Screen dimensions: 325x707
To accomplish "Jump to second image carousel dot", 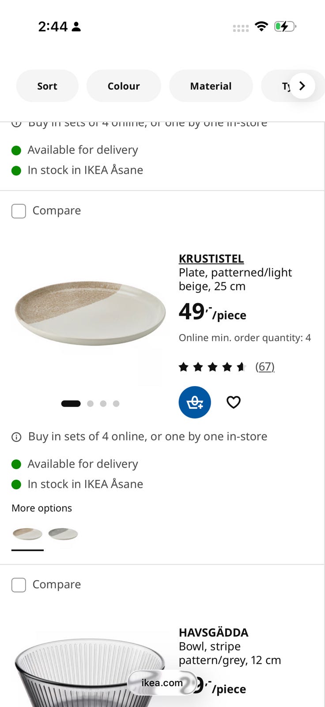I will 91,403.
